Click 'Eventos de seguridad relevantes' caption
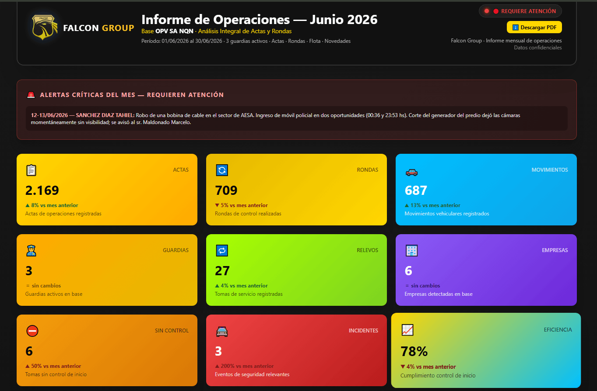 pos(252,374)
